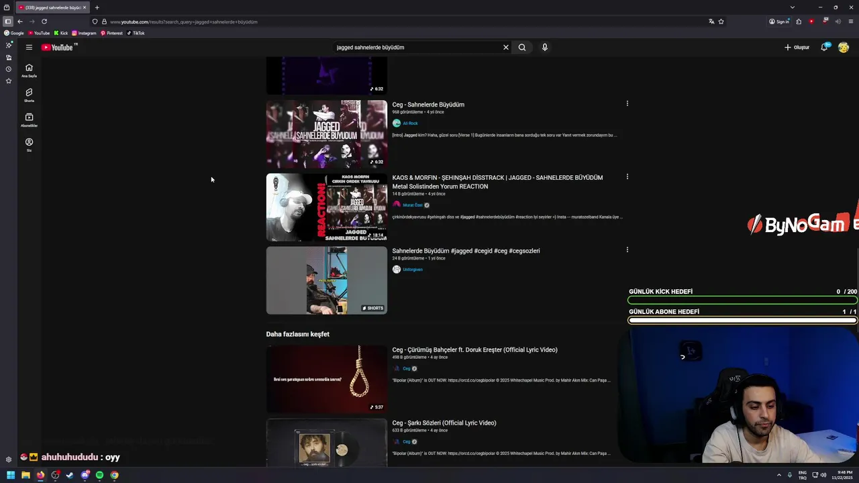859x483 pixels.
Task: Open the YouTube account avatar menu
Action: pos(844,47)
